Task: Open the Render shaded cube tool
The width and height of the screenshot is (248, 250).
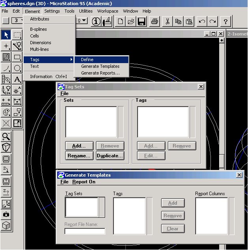Action: click(x=6, y=226)
